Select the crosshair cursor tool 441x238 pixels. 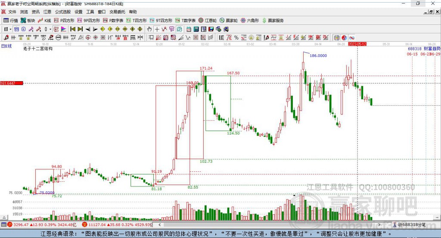pyautogui.click(x=157, y=29)
